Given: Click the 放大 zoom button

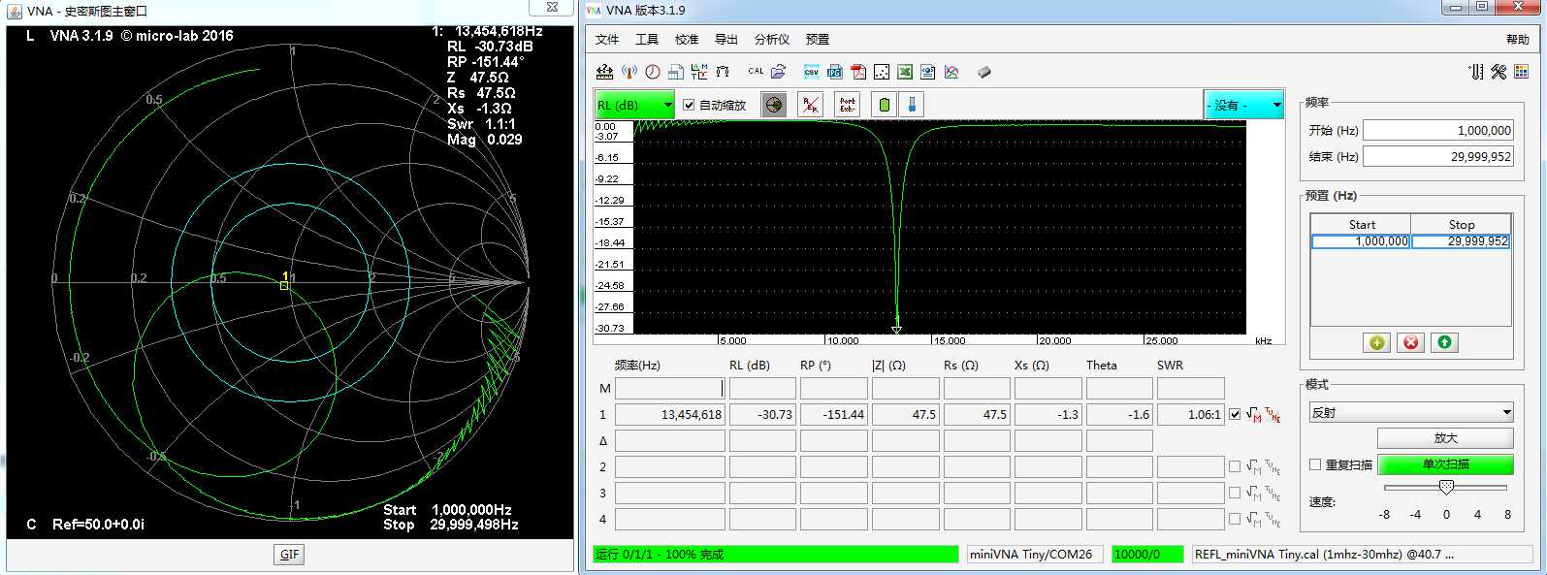Looking at the screenshot, I should coord(1445,438).
